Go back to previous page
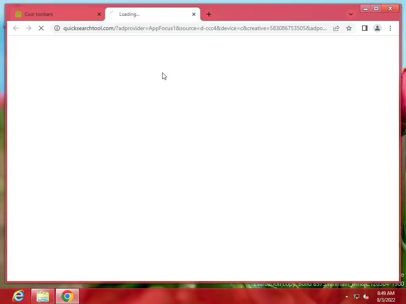Viewport: 406px width, 304px height. click(16, 28)
